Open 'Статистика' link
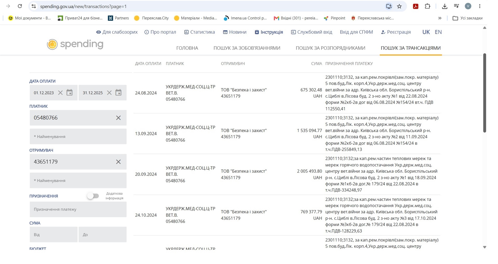 (199, 32)
